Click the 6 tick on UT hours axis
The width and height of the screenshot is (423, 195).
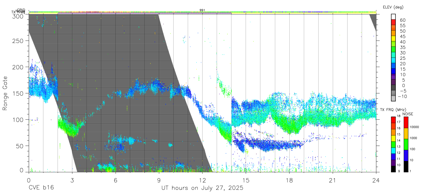pos(115,180)
